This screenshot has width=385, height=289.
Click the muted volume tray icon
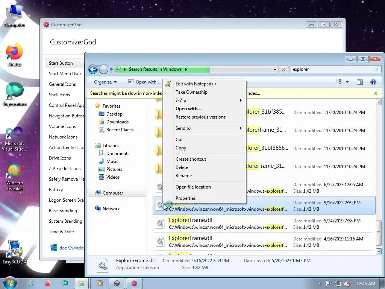[347, 284]
